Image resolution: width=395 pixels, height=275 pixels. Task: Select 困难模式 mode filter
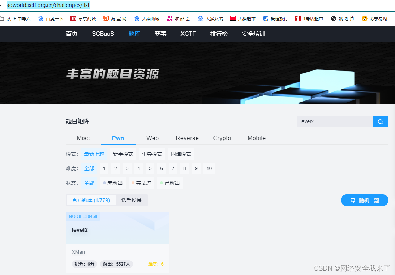click(181, 154)
